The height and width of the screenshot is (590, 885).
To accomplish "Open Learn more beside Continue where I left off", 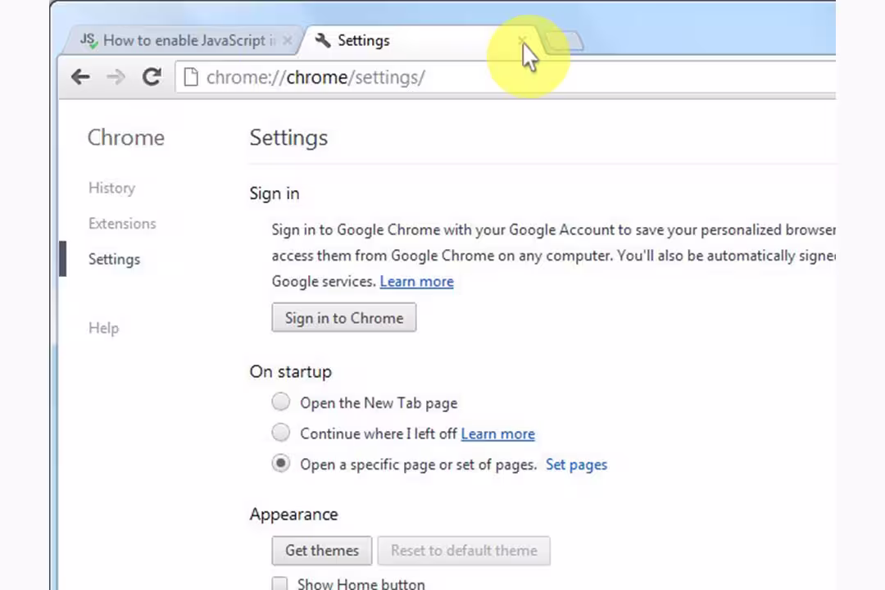I will click(497, 433).
